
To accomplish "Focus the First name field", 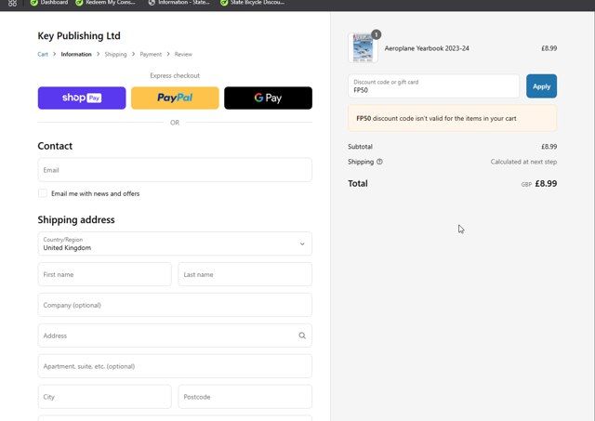I will pos(104,274).
